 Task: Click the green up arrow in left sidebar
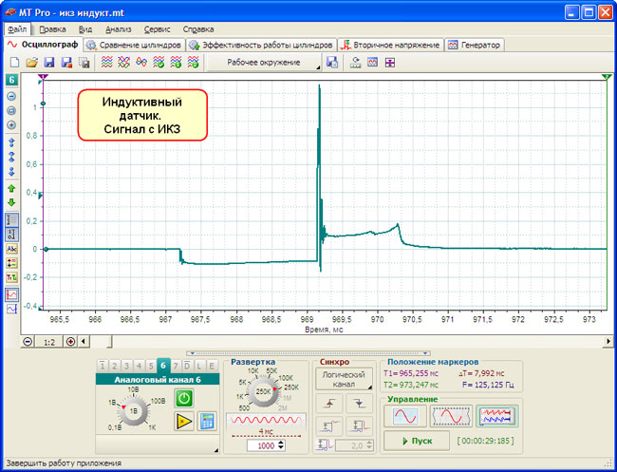point(11,189)
